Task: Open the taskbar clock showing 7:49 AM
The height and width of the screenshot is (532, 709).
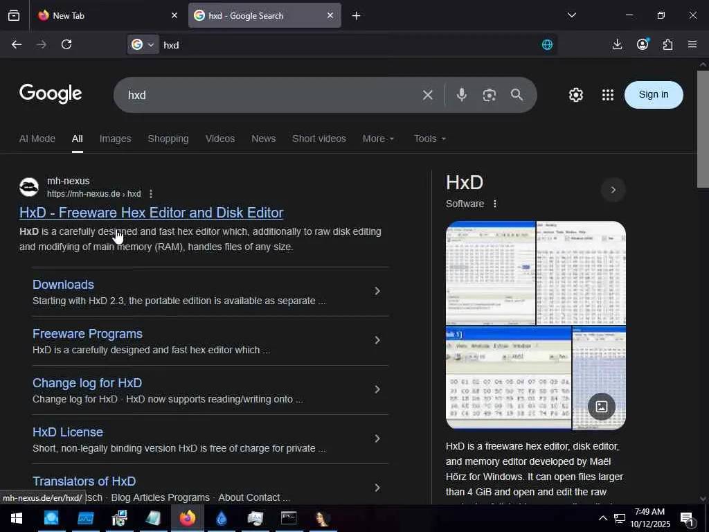Action: tap(649, 518)
